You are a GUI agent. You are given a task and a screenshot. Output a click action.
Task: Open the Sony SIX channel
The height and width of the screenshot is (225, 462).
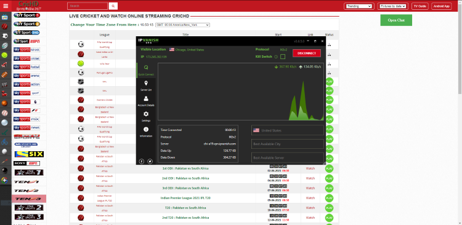point(29,154)
